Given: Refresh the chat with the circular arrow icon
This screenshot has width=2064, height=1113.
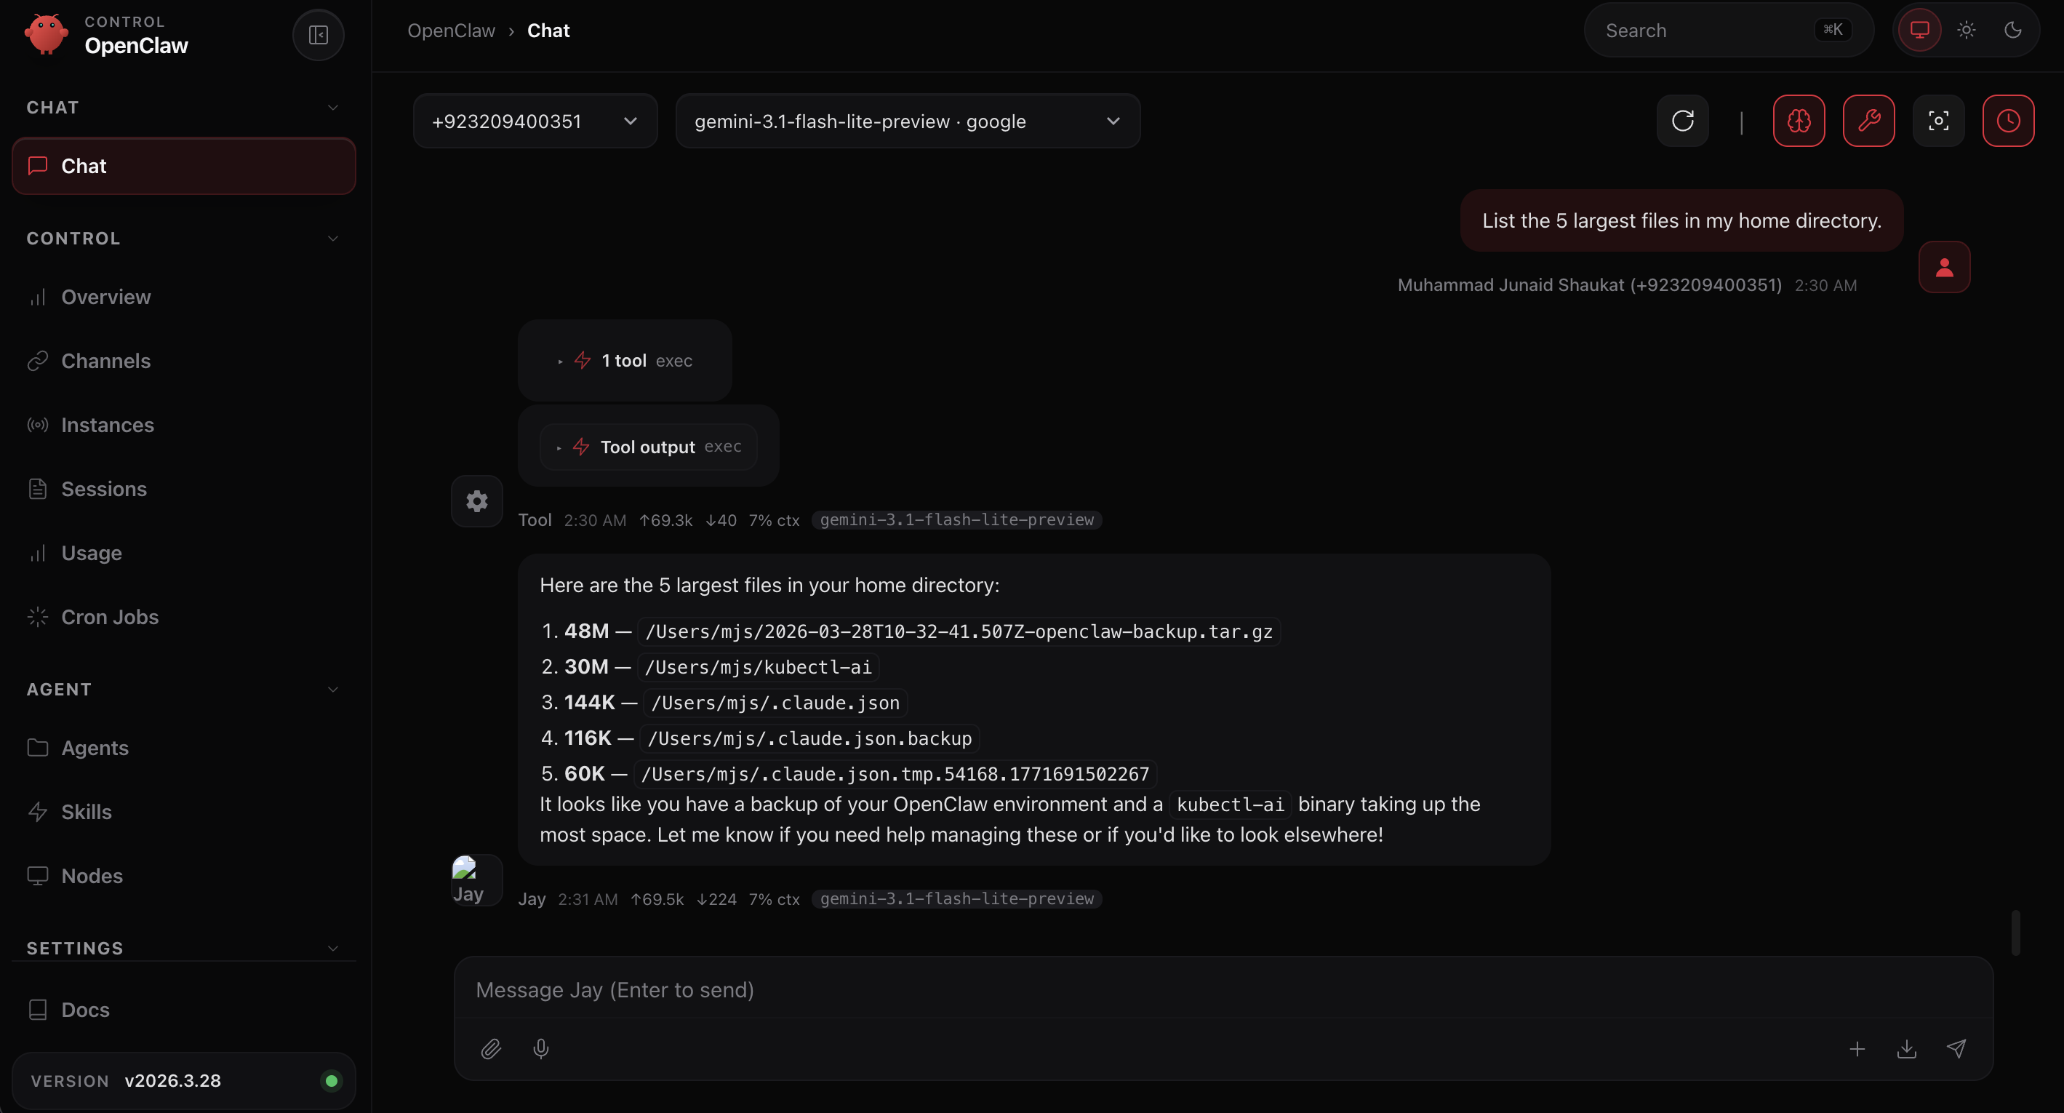Looking at the screenshot, I should click(x=1681, y=121).
